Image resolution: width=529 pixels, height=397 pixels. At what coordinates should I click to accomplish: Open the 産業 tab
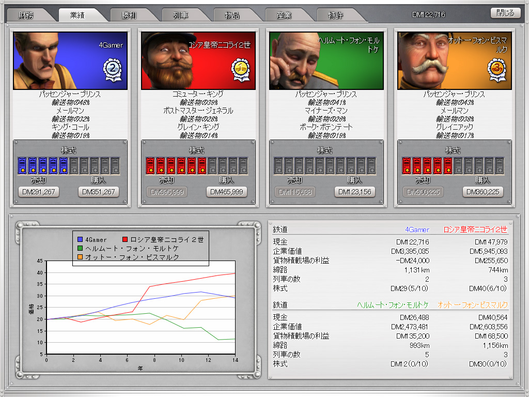coord(284,15)
